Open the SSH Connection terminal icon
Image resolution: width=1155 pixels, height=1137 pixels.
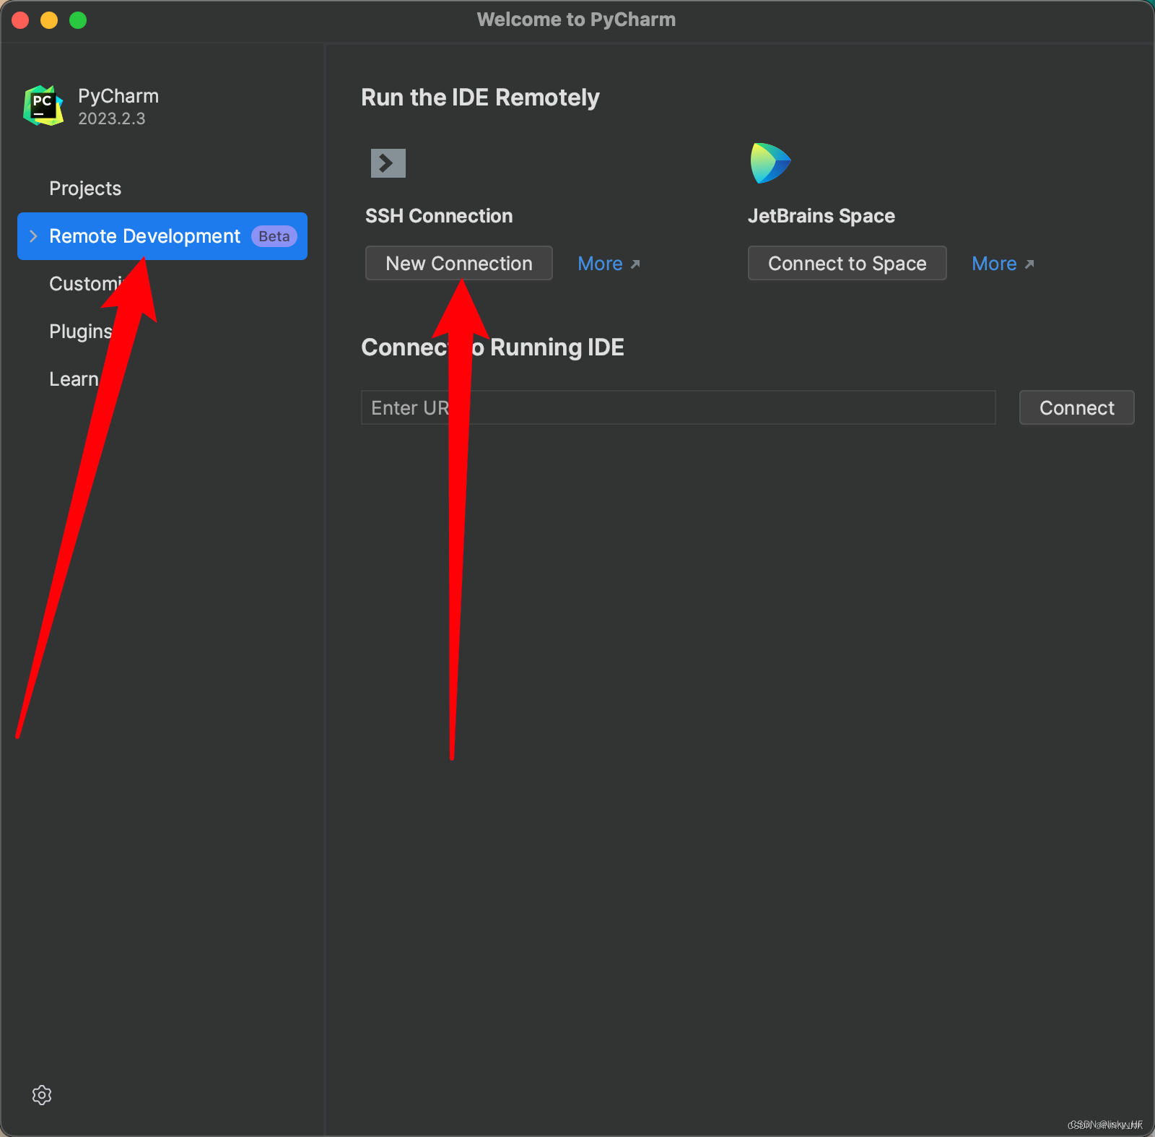click(387, 163)
